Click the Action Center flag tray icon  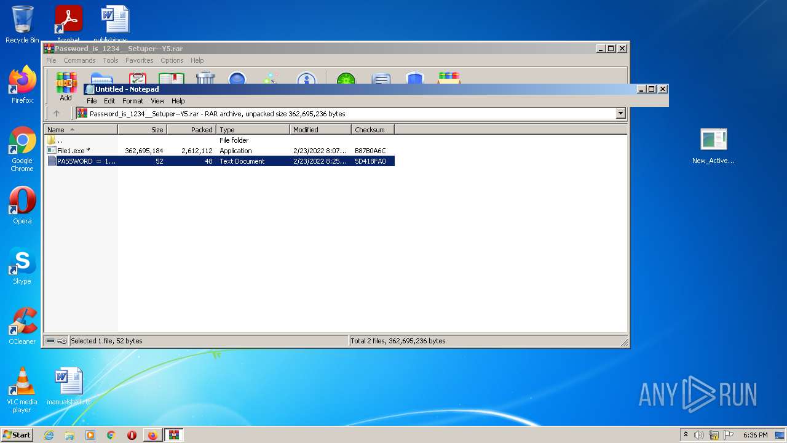click(x=728, y=435)
